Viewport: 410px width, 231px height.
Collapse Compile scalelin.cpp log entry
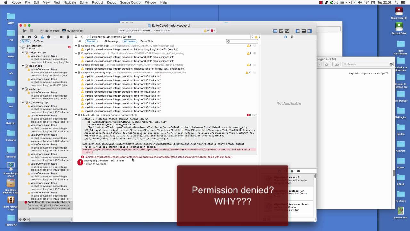coord(76,53)
